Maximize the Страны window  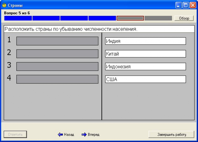tap(186, 5)
